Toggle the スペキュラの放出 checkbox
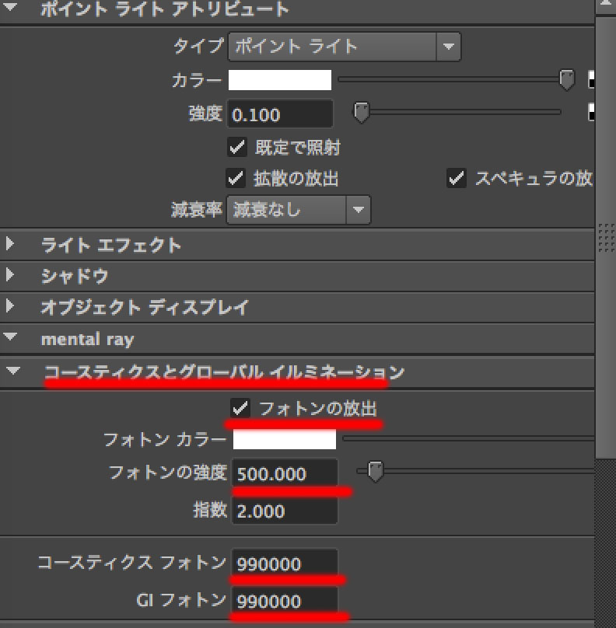The image size is (616, 628). [x=457, y=178]
